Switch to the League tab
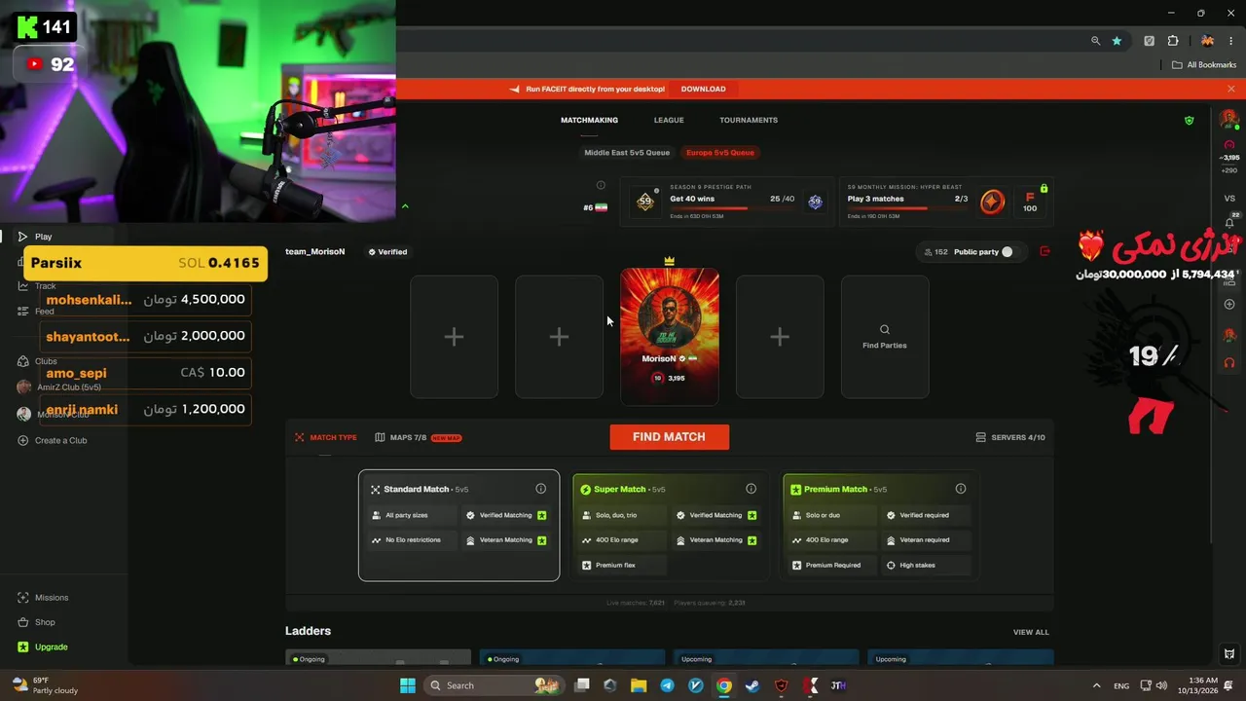The image size is (1246, 701). [x=669, y=120]
